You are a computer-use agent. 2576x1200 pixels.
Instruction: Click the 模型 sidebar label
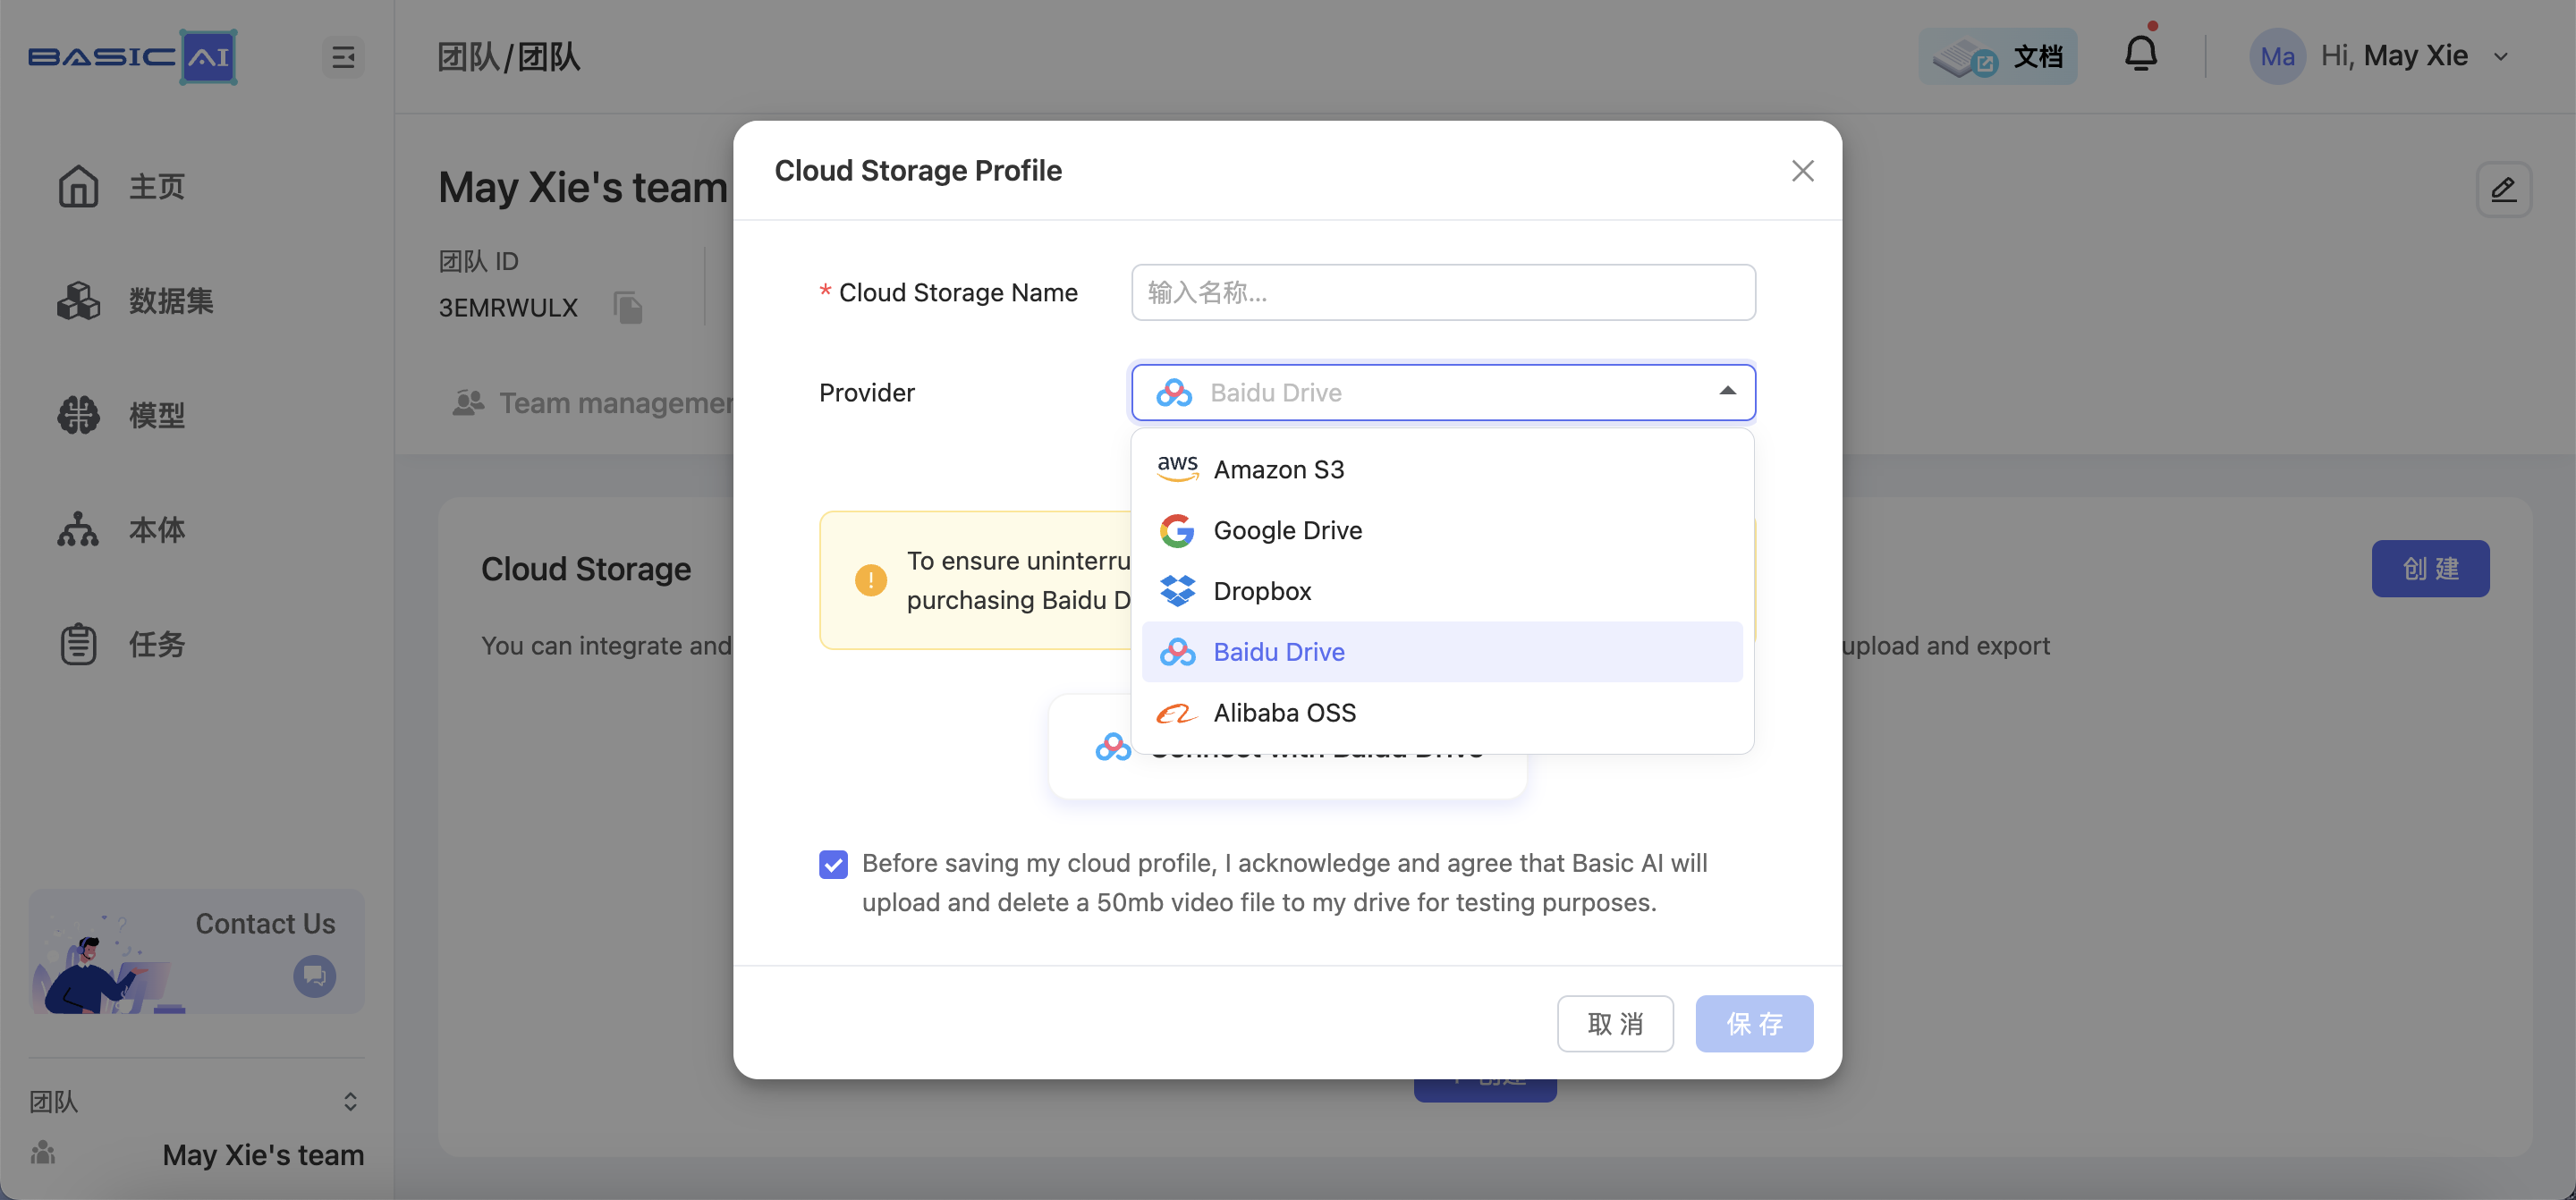point(157,415)
